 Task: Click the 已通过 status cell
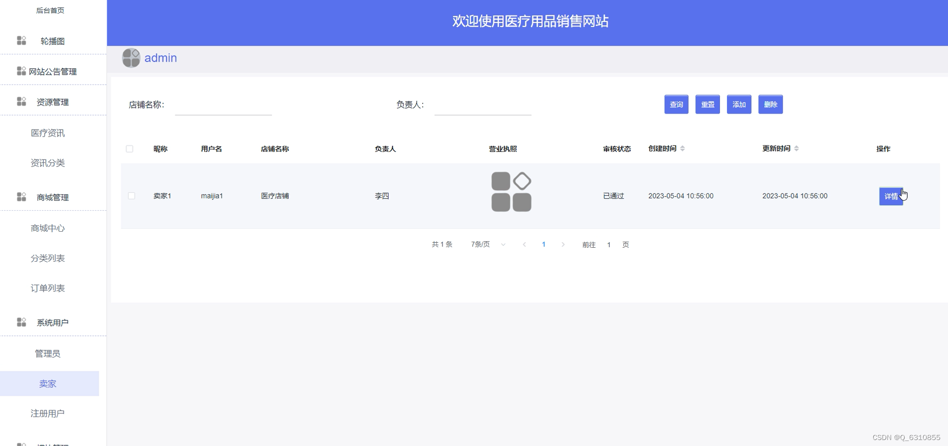coord(614,196)
